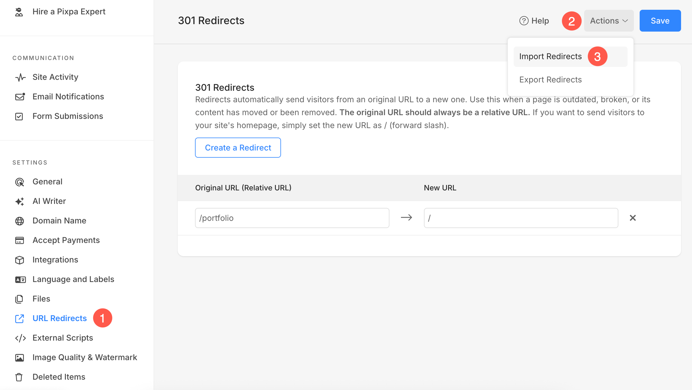
Task: Remove the /portfolio redirect row
Action: 632,218
